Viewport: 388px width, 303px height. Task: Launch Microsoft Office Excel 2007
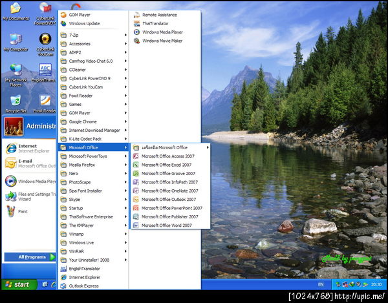click(x=170, y=165)
